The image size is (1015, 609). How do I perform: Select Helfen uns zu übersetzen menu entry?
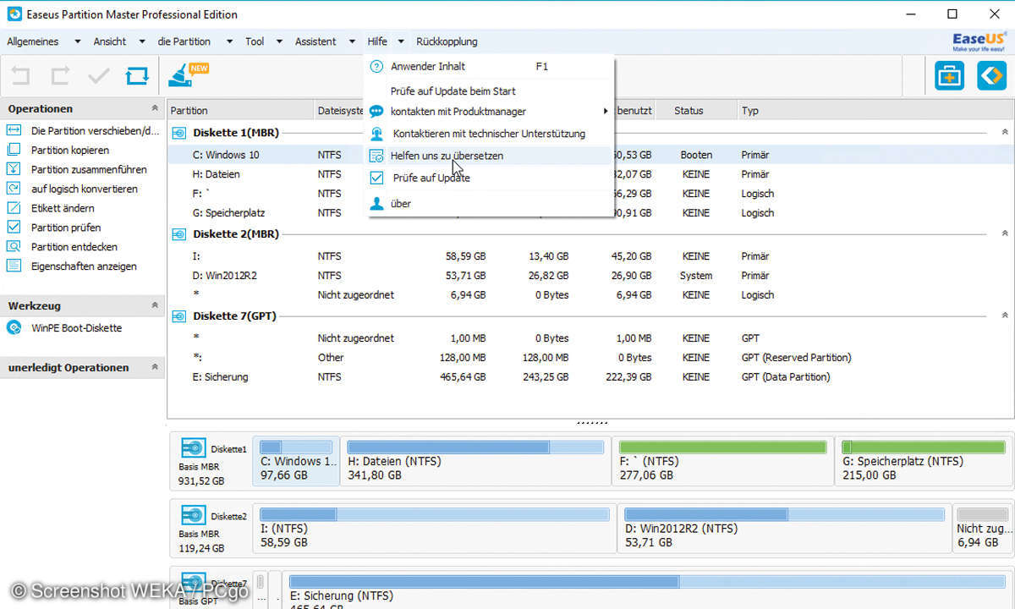tap(488, 156)
